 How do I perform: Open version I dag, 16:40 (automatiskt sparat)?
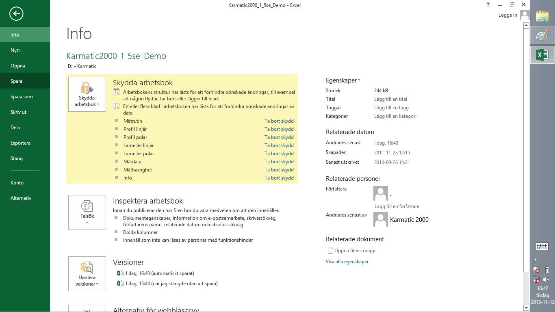click(x=160, y=273)
